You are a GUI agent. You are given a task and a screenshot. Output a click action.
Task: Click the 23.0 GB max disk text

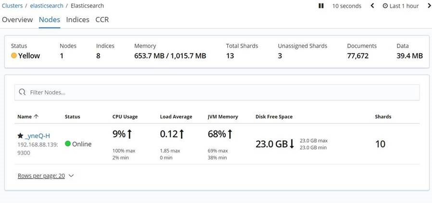[313, 141]
